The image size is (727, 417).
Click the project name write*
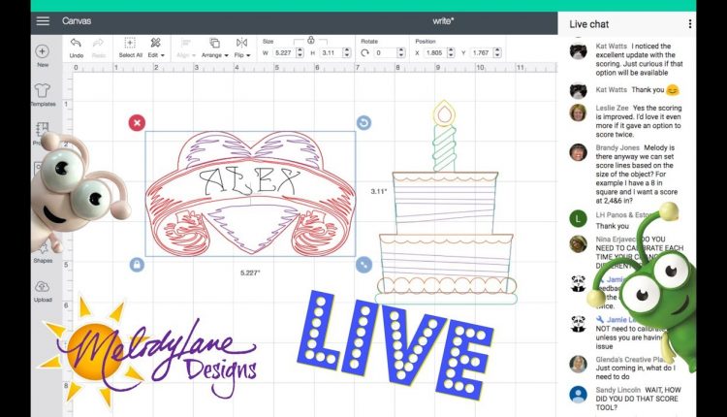coord(443,21)
